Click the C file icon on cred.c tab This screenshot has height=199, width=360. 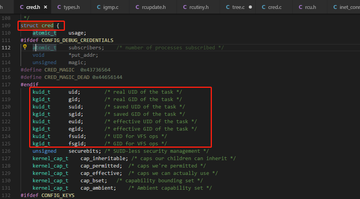point(264,7)
